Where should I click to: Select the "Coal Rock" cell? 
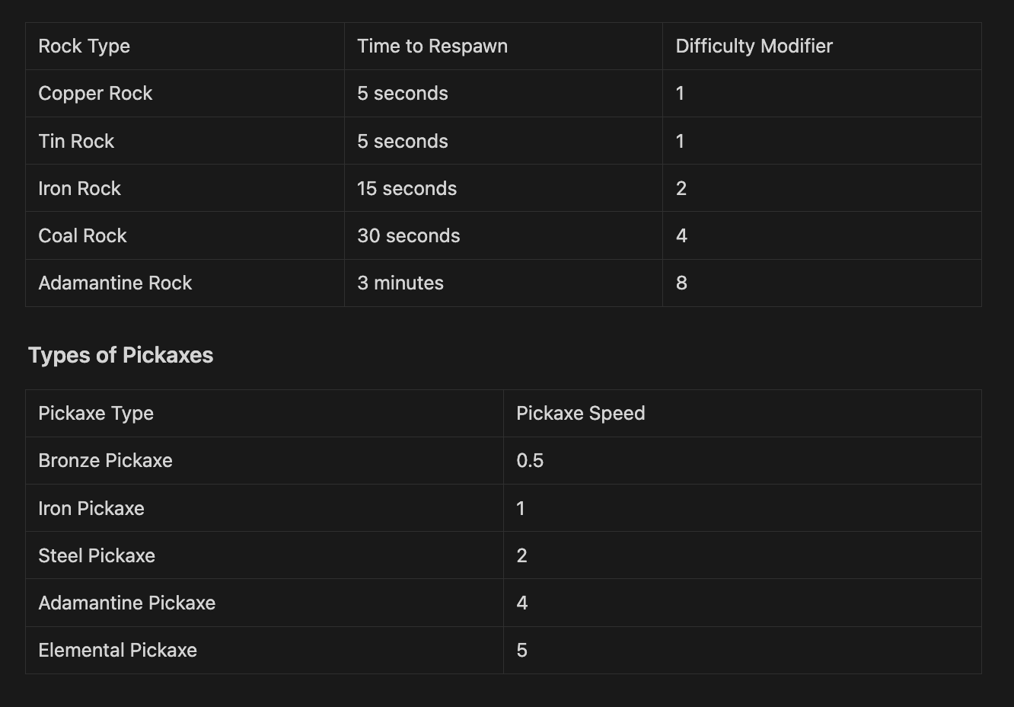tap(82, 236)
